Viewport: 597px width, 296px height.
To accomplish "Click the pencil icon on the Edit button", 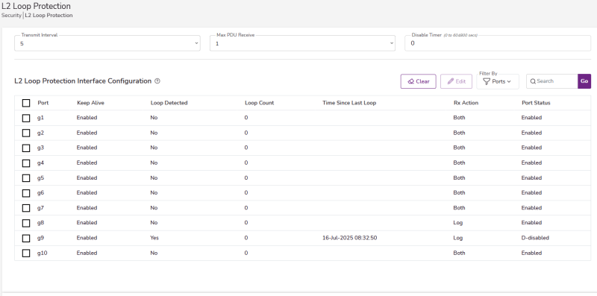I will click(x=451, y=81).
